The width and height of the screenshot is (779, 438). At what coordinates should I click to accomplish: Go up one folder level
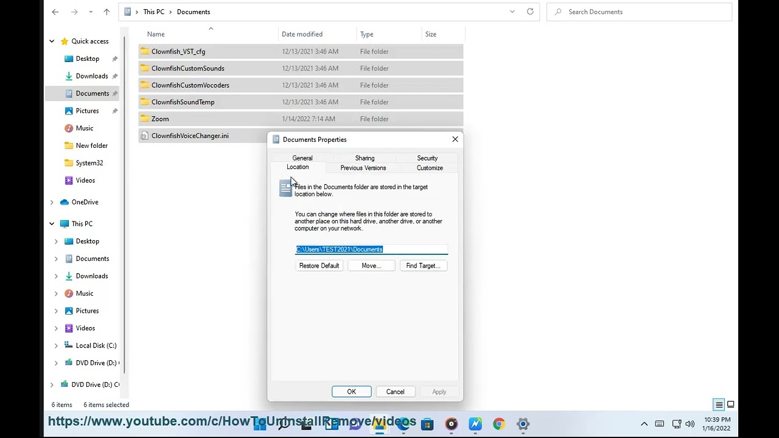[107, 12]
